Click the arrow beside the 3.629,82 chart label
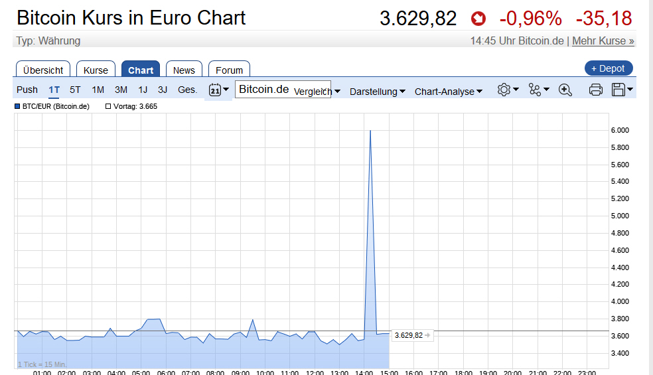The height and width of the screenshot is (375, 653). click(x=427, y=335)
